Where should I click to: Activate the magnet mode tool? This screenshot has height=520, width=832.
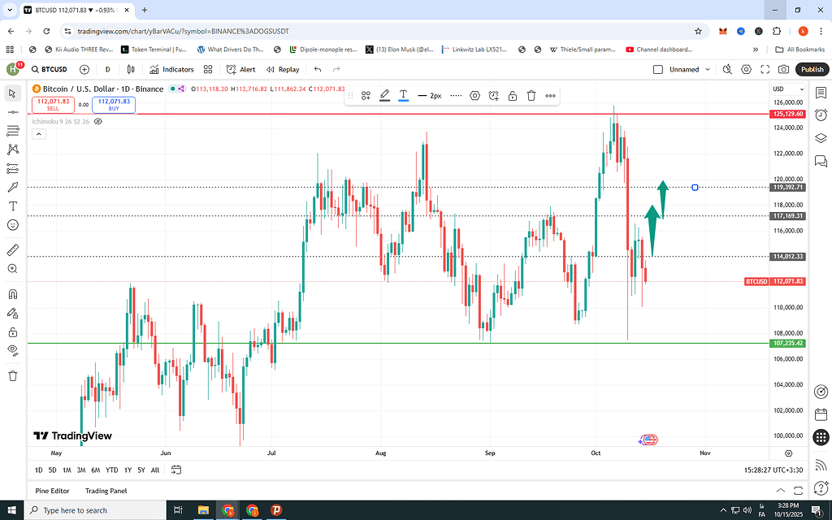coord(12,294)
